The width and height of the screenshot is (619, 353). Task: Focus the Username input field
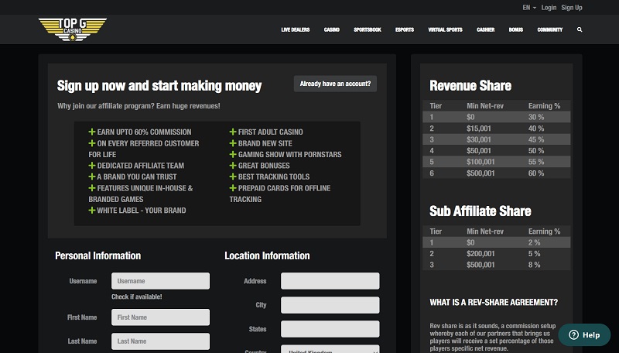[160, 281]
